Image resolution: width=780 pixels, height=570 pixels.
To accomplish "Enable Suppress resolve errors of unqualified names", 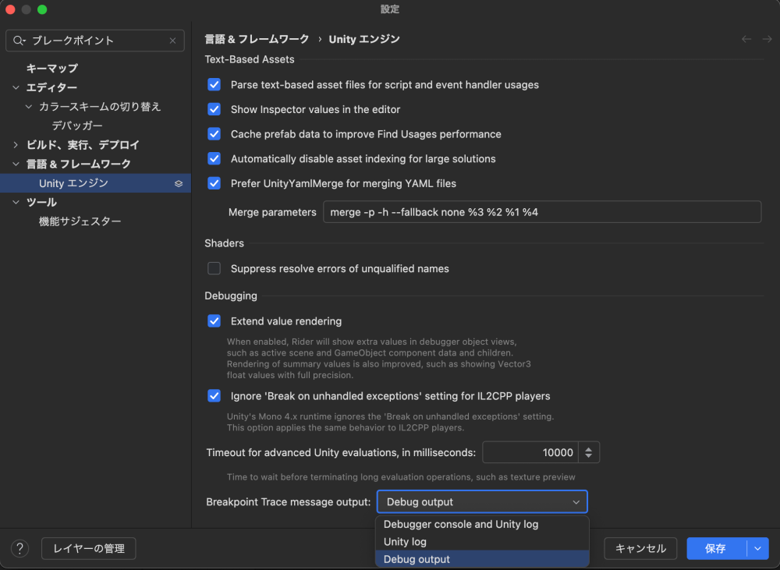I will [x=214, y=268].
